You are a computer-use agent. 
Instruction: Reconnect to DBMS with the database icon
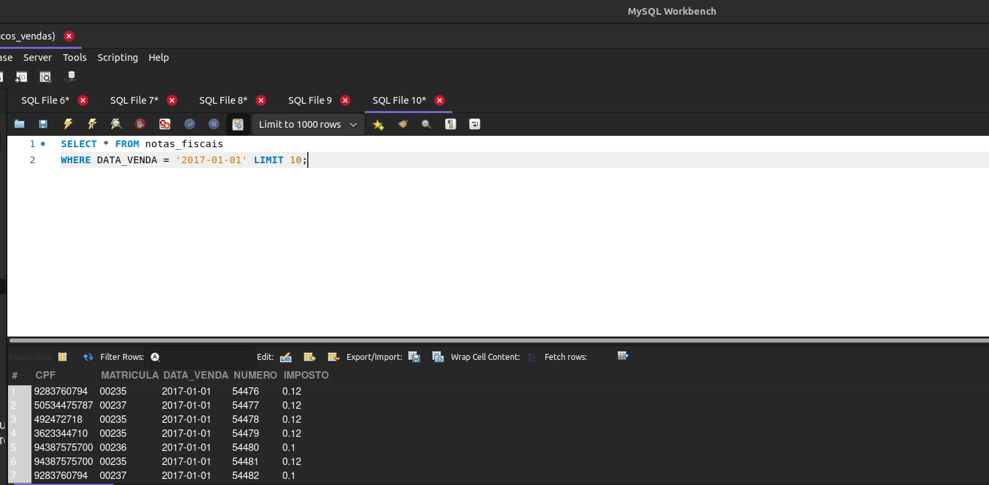coord(70,77)
